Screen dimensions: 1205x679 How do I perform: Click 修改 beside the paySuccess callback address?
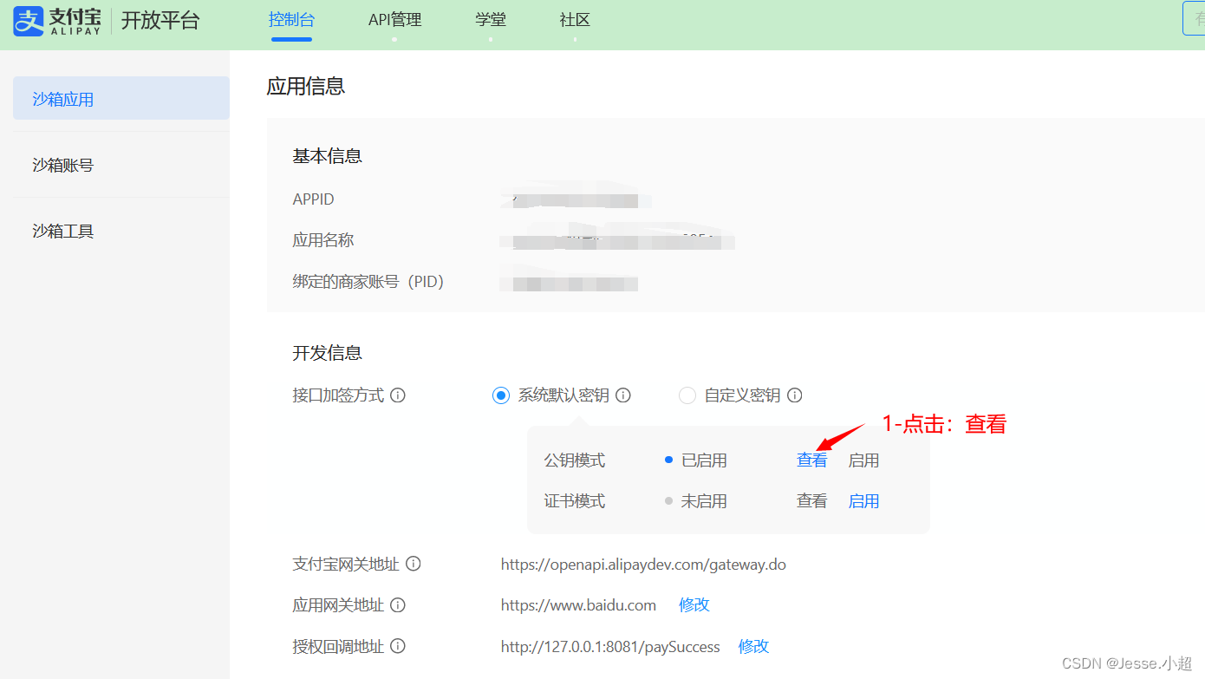[753, 646]
